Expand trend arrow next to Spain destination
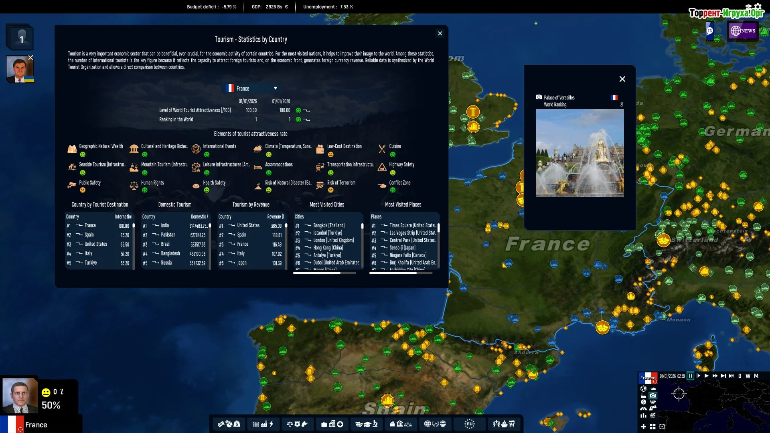 coord(79,235)
